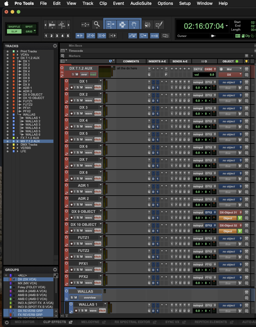
Task: Open the main counter format dropdown
Action: coord(227,26)
